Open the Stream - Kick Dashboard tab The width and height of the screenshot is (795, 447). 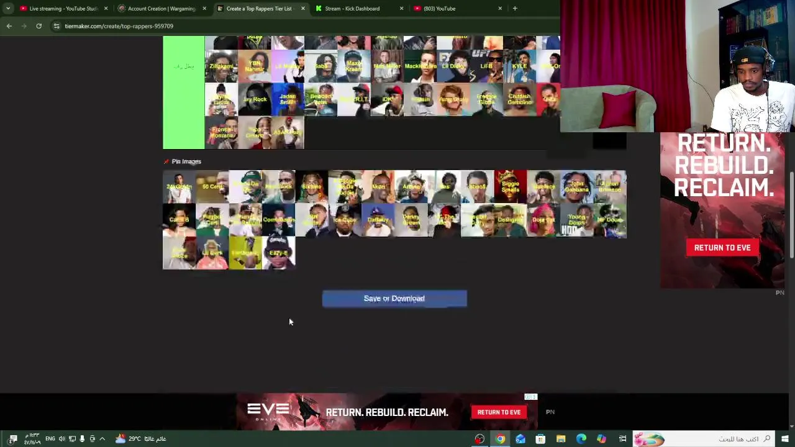point(354,9)
